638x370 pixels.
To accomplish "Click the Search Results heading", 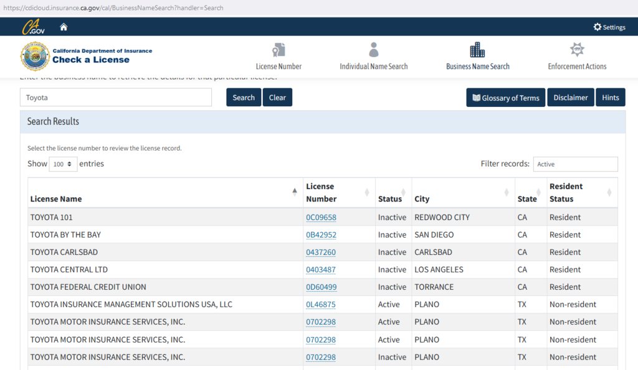I will click(x=53, y=121).
